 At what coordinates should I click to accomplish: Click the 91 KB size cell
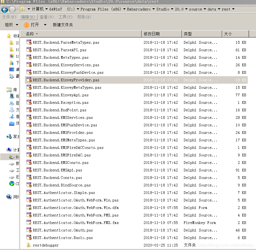pyautogui.click(x=241, y=170)
